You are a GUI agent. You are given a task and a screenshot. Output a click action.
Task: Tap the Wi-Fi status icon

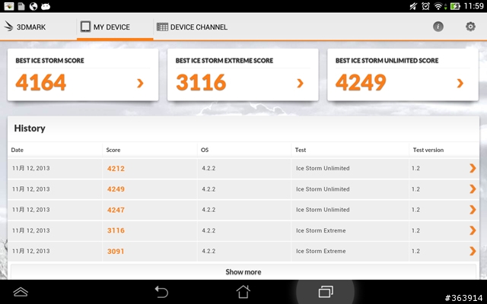point(438,6)
